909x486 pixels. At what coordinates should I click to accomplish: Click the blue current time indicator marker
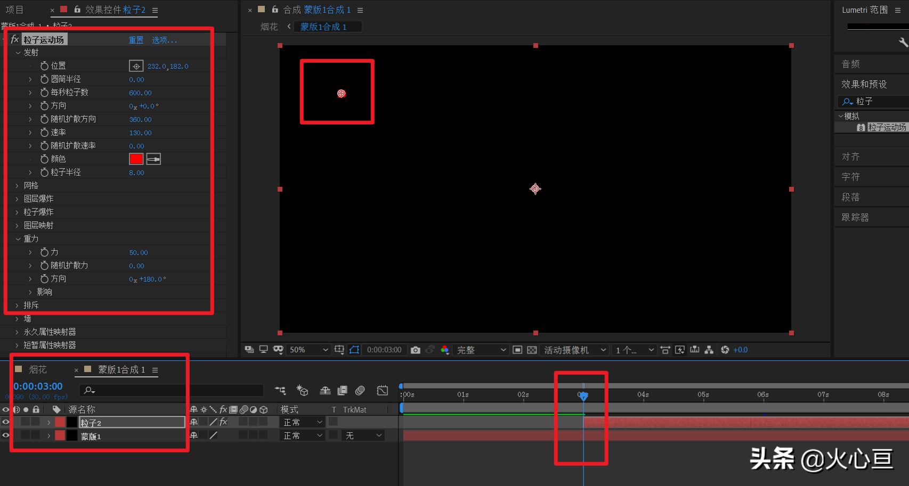(x=583, y=396)
